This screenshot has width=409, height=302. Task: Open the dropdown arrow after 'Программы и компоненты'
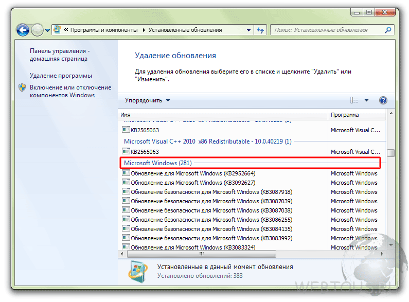pyautogui.click(x=144, y=30)
